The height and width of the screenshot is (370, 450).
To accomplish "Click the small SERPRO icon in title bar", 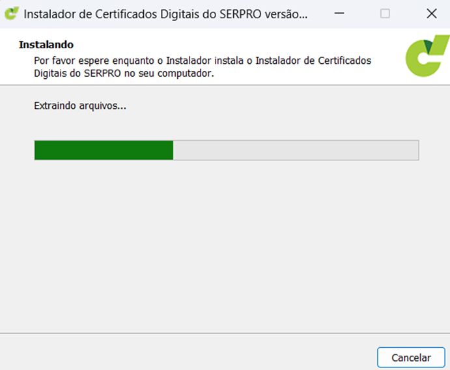I will point(11,14).
